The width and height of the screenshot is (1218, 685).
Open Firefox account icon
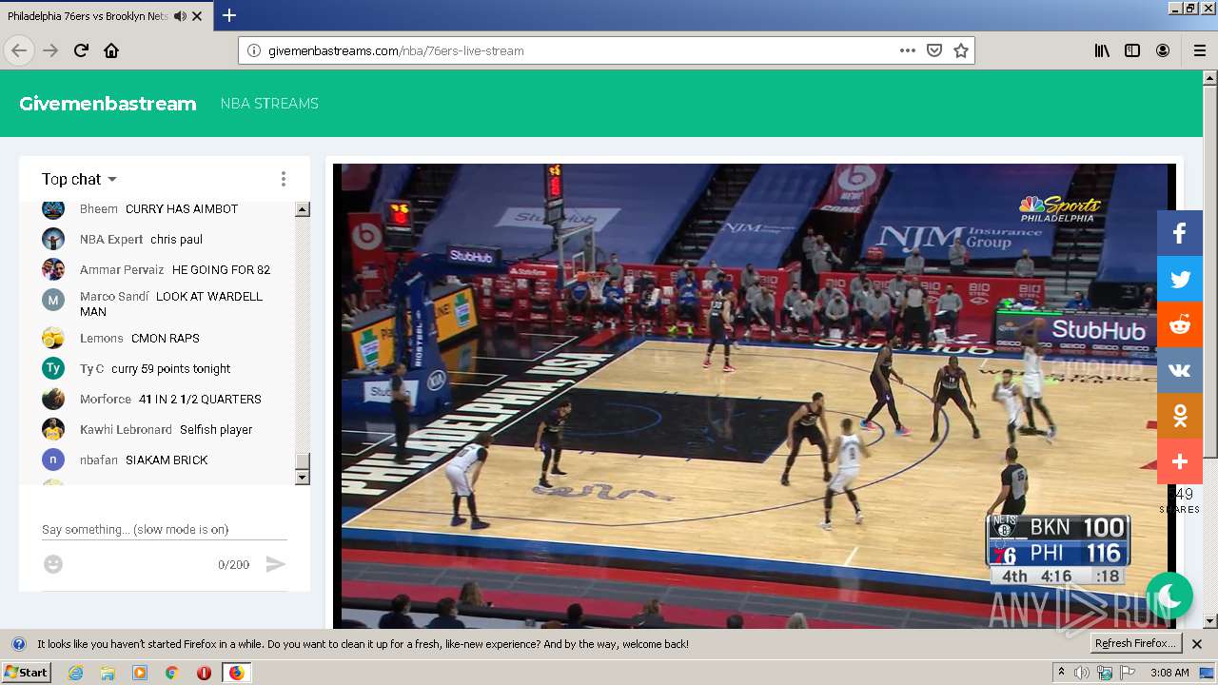tap(1163, 50)
